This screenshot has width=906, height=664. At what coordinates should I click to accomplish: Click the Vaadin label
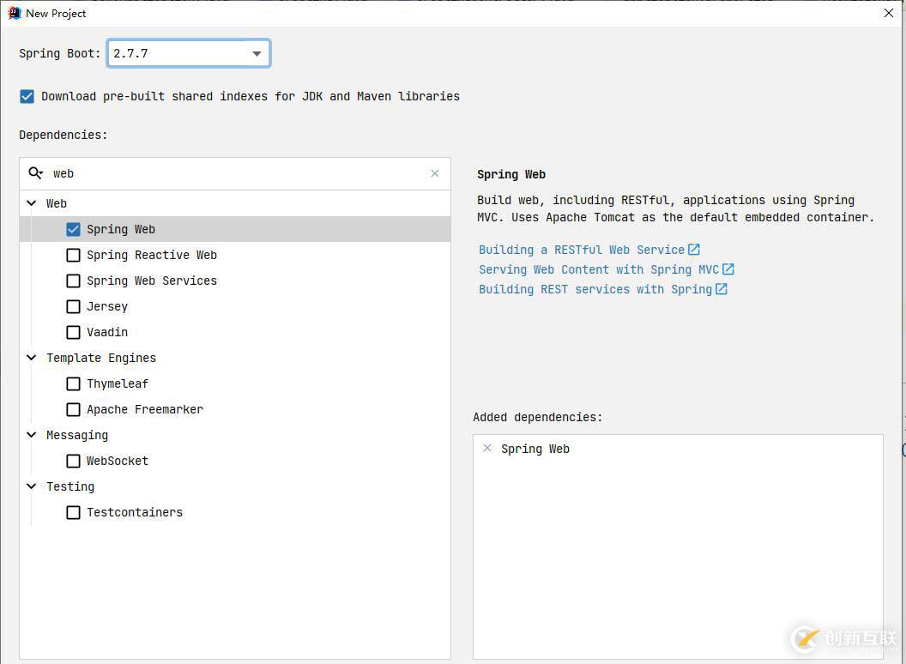[x=107, y=332]
